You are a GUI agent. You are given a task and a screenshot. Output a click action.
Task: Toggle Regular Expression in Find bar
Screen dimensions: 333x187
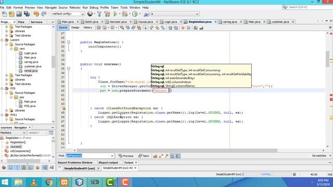(166, 156)
